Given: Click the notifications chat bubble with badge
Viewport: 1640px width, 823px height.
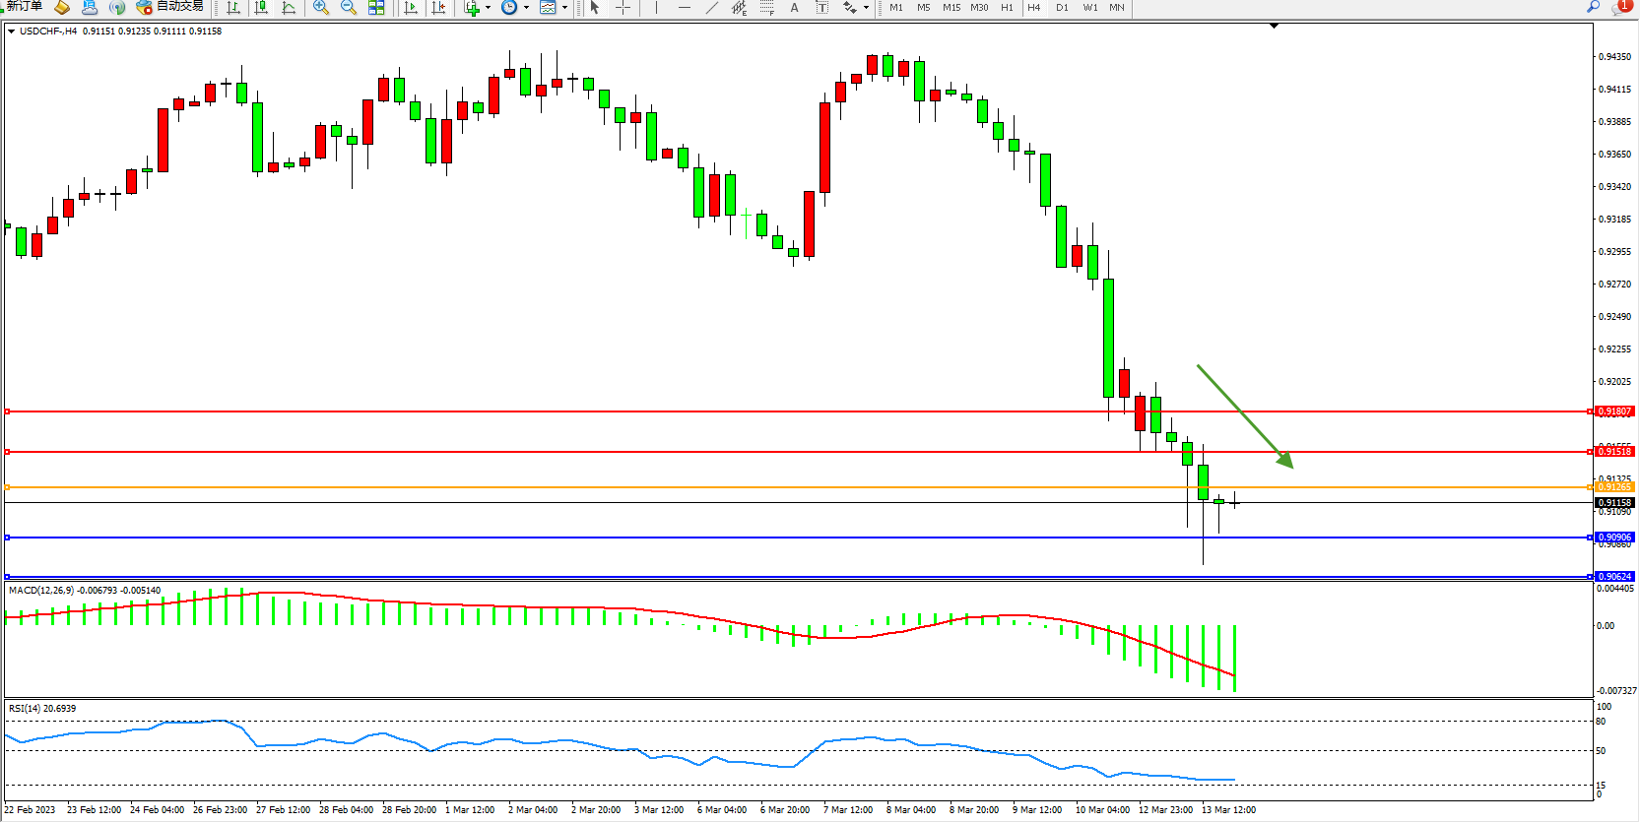Looking at the screenshot, I should 1620,7.
